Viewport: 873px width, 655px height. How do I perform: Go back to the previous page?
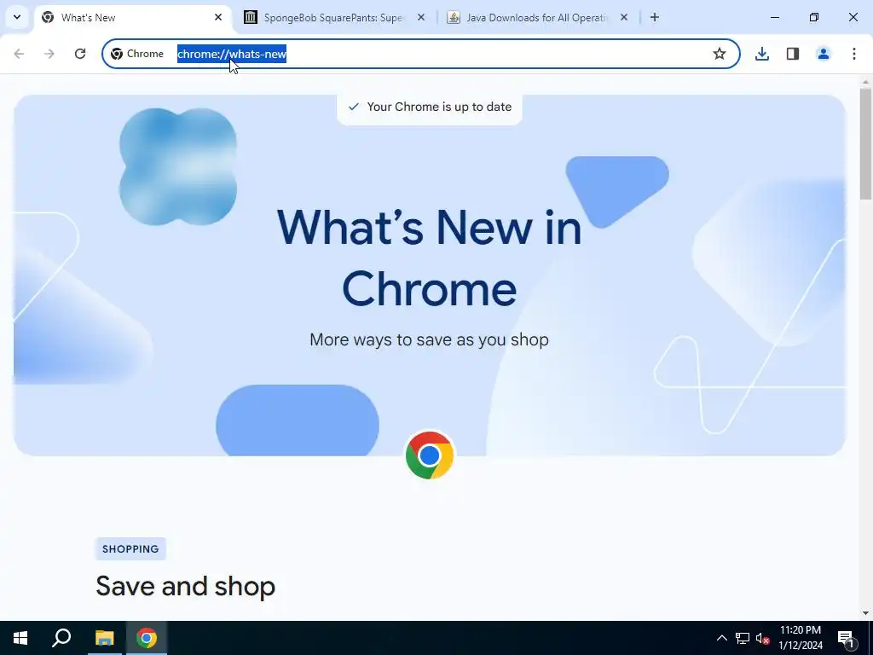click(x=19, y=54)
